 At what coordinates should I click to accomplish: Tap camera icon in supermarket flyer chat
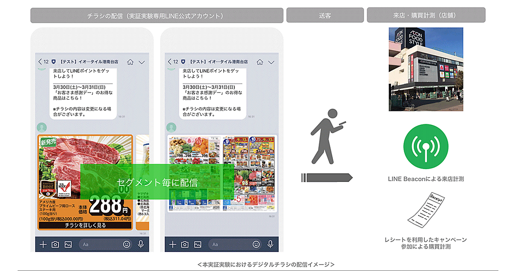[185, 244]
